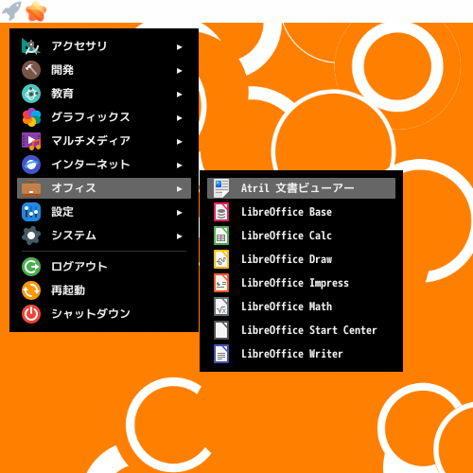Select the ログアウト label

[79, 267]
